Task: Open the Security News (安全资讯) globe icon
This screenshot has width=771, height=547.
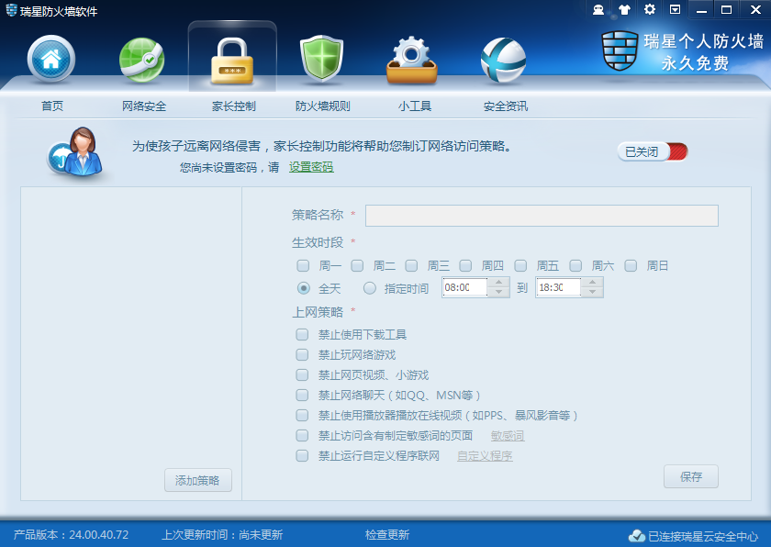Action: tap(503, 60)
